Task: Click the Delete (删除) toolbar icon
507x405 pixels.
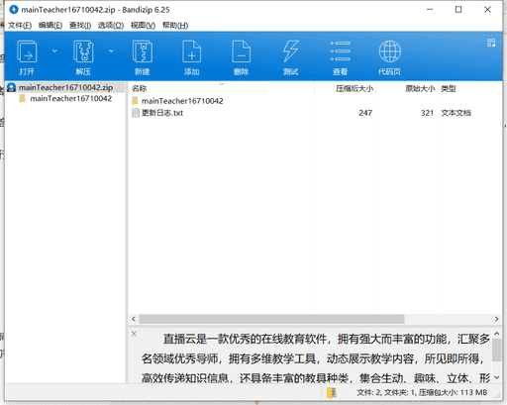Action: (x=241, y=51)
